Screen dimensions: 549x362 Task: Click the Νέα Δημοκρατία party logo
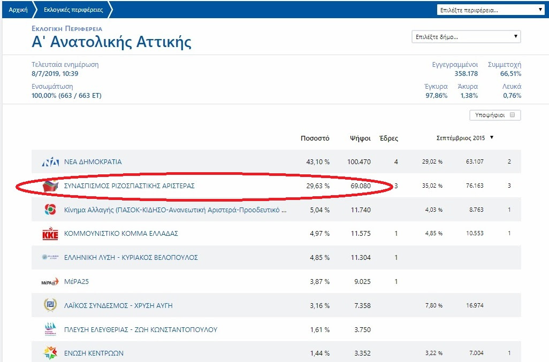click(50, 162)
